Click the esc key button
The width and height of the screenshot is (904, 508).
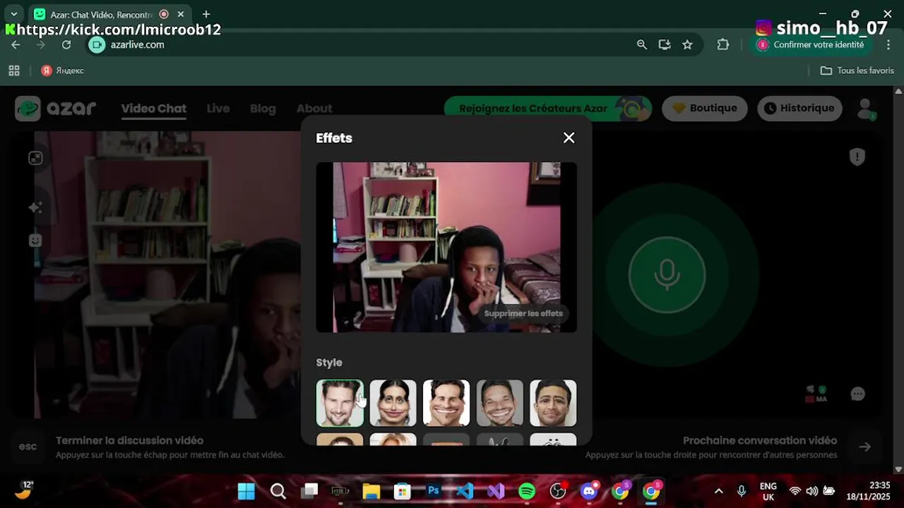pyautogui.click(x=28, y=447)
